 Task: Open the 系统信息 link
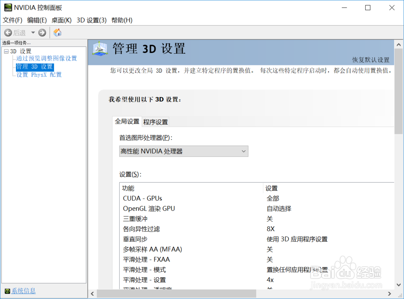pyautogui.click(x=23, y=291)
